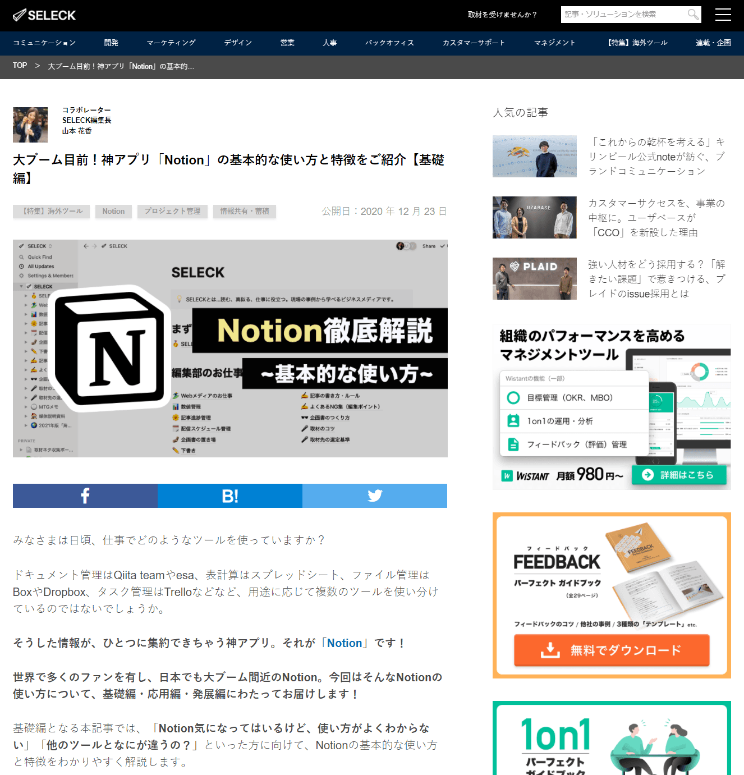Select the プロジェクト管理 tag
Viewport: 744px width, 775px height.
[x=172, y=211]
